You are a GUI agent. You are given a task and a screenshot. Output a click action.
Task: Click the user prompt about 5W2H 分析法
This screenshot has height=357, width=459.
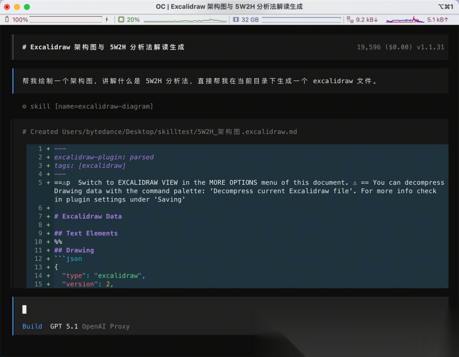pos(200,81)
